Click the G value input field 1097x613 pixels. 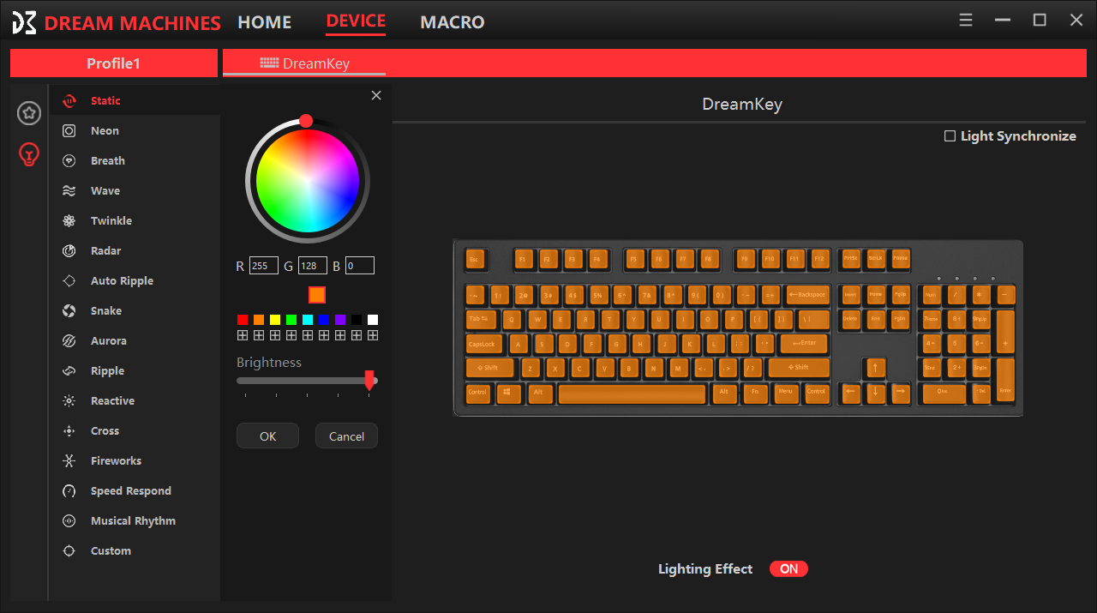click(x=313, y=266)
